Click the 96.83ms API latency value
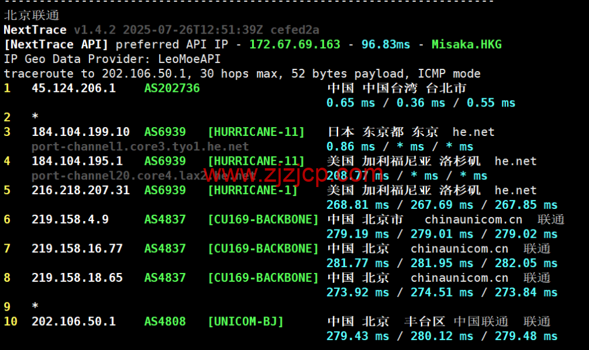Viewport: 589px width, 350px height. pyautogui.click(x=386, y=44)
